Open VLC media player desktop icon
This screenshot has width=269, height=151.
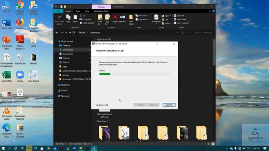(7, 110)
